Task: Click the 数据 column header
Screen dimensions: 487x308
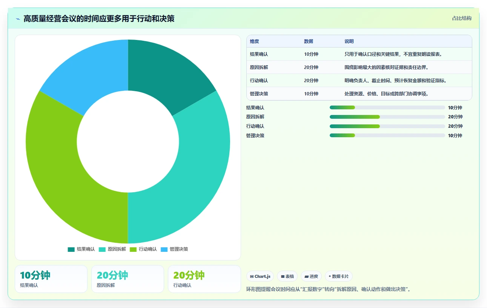Action: click(309, 41)
